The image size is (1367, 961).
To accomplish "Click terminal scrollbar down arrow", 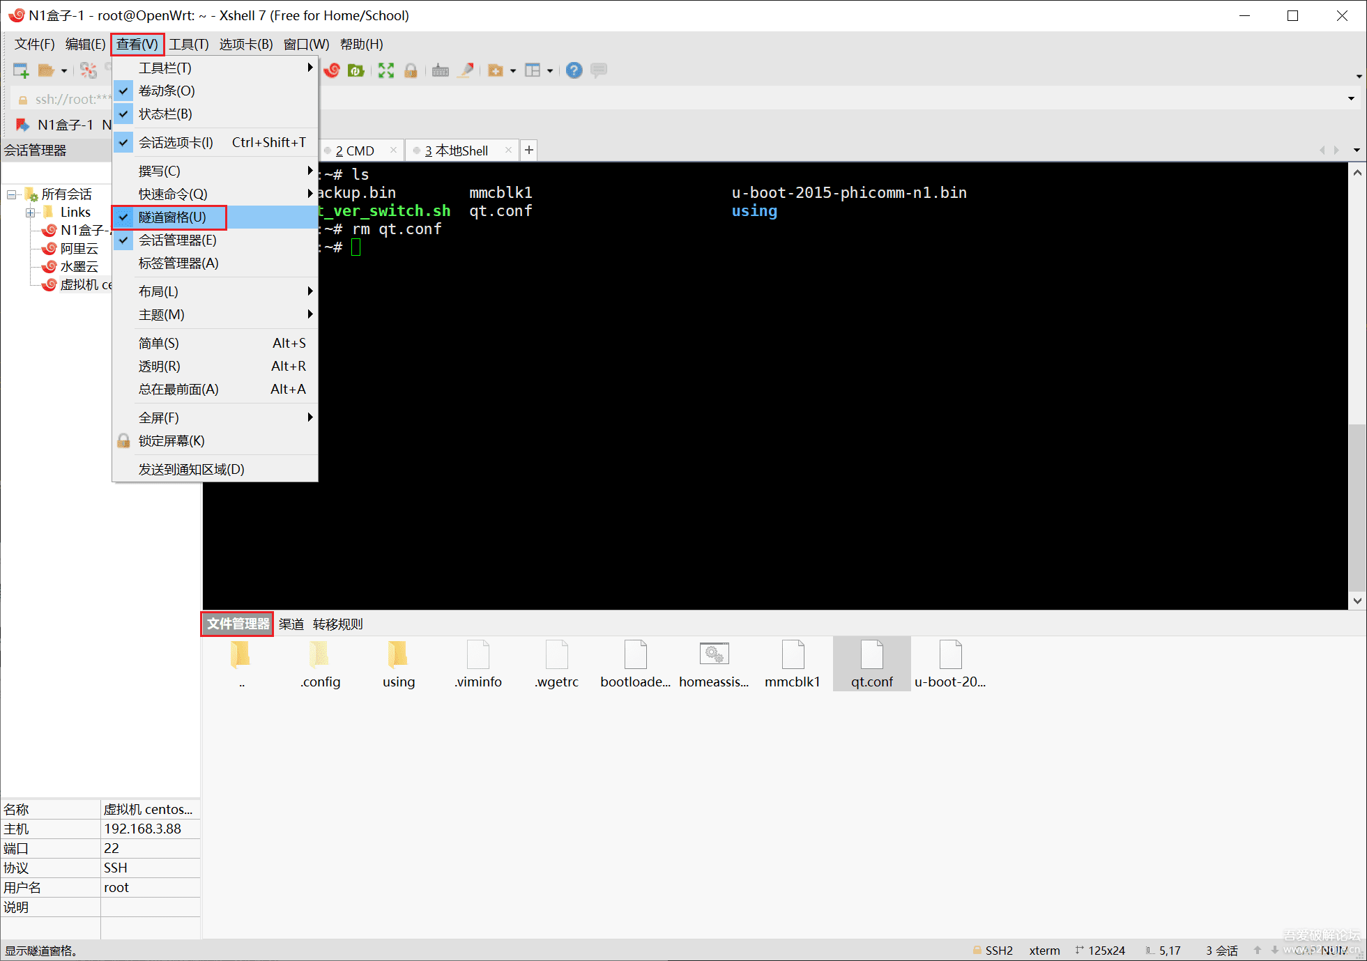I will (1357, 601).
